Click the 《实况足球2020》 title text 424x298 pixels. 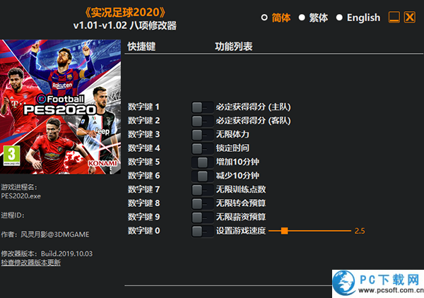pyautogui.click(x=125, y=12)
